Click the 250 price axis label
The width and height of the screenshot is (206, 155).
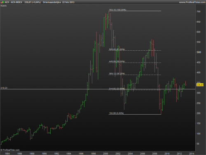[199, 103]
